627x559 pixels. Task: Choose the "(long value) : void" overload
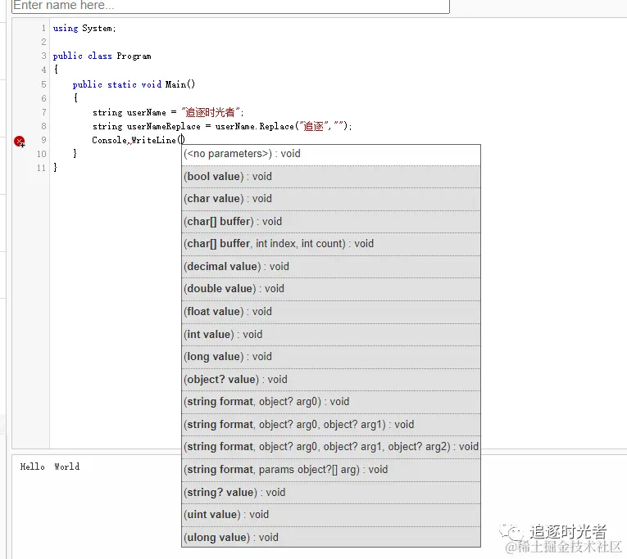[331, 357]
